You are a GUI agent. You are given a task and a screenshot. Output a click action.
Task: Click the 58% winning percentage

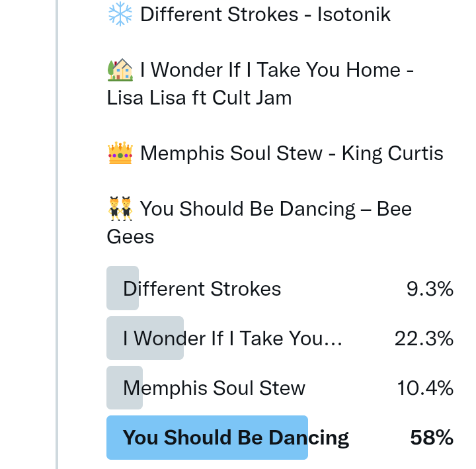(x=432, y=437)
